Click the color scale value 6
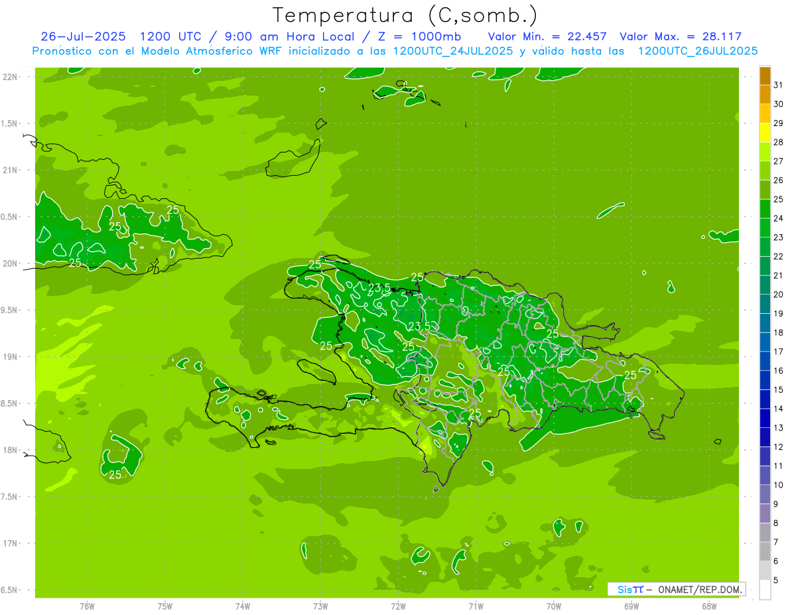 776,561
